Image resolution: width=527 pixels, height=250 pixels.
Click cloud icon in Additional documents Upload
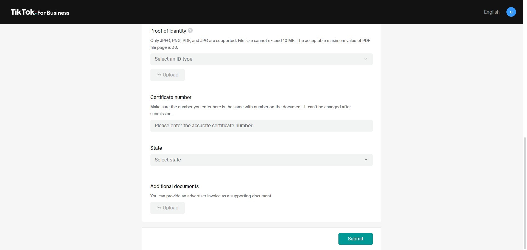[159, 208]
